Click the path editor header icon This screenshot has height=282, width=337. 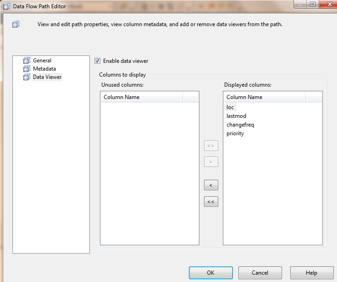tap(15, 24)
